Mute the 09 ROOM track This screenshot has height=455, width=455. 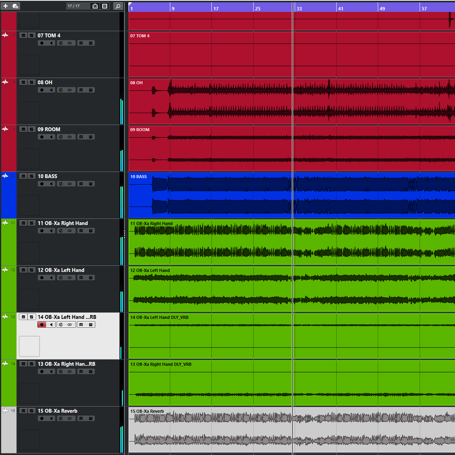[23, 129]
